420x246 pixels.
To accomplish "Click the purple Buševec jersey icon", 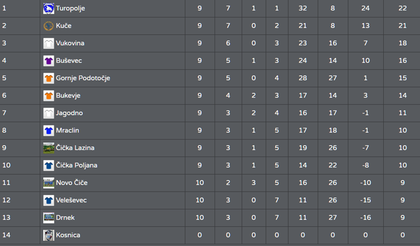I will 49,61.
